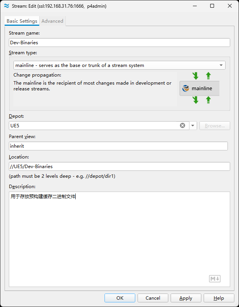Click into the Stream name field
Viewport: 239px width, 307px height.
pos(119,42)
